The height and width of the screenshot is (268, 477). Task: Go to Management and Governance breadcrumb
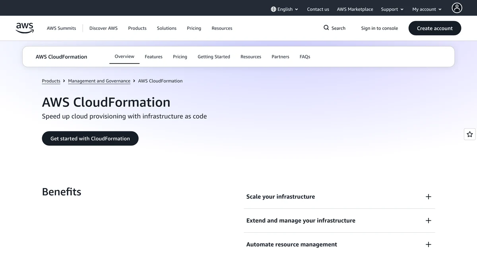pyautogui.click(x=99, y=81)
